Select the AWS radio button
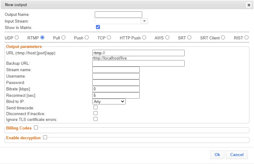The width and height of the screenshot is (254, 164). click(x=167, y=38)
